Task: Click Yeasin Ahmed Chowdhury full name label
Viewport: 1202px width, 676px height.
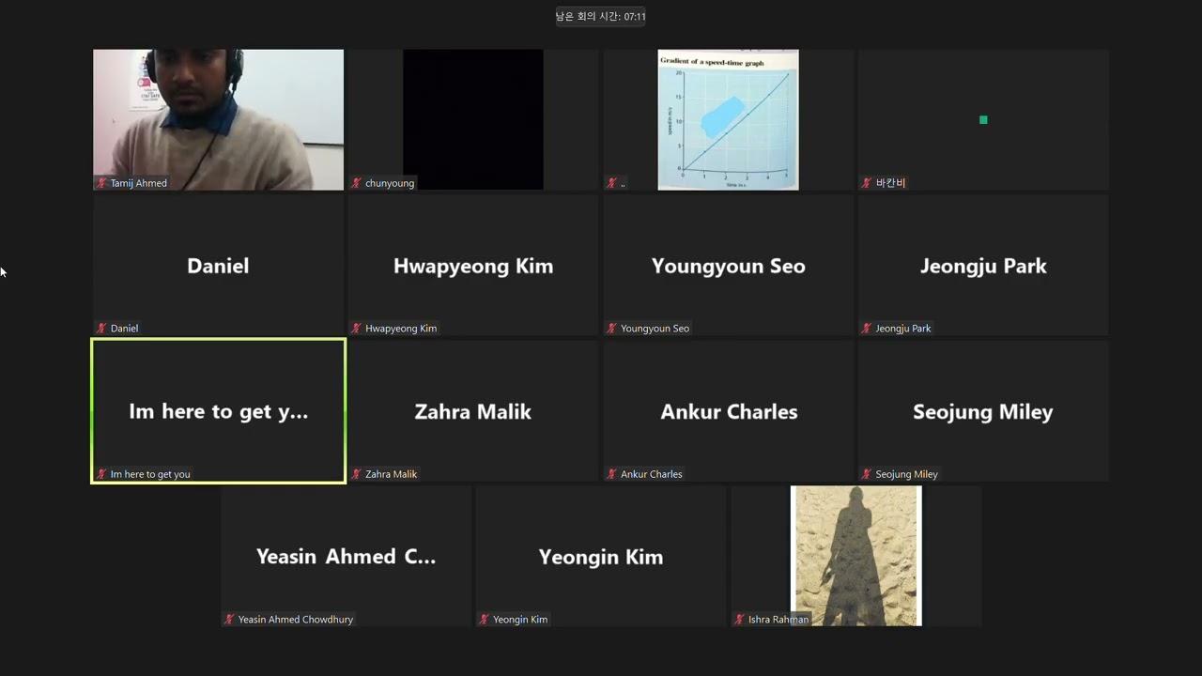Action: [296, 620]
